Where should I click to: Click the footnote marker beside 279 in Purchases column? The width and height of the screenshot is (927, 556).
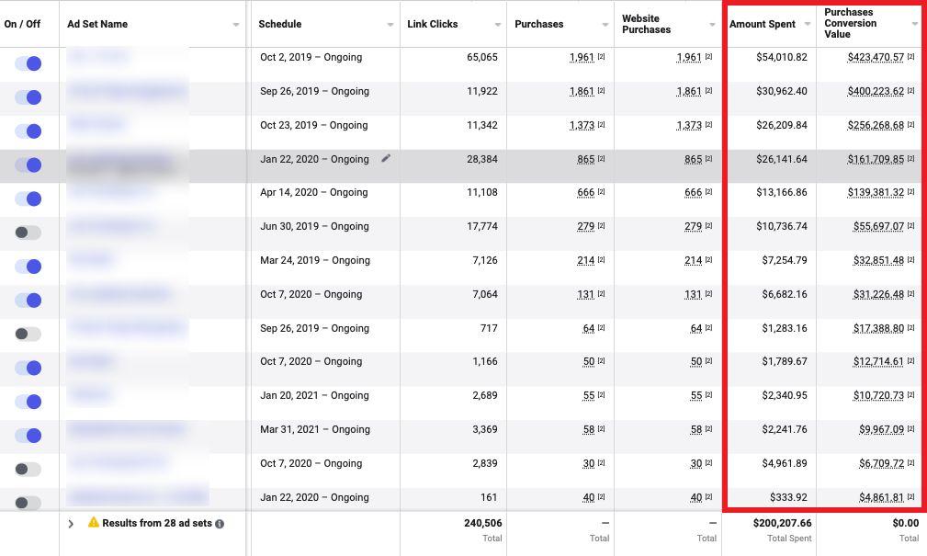[x=601, y=227]
